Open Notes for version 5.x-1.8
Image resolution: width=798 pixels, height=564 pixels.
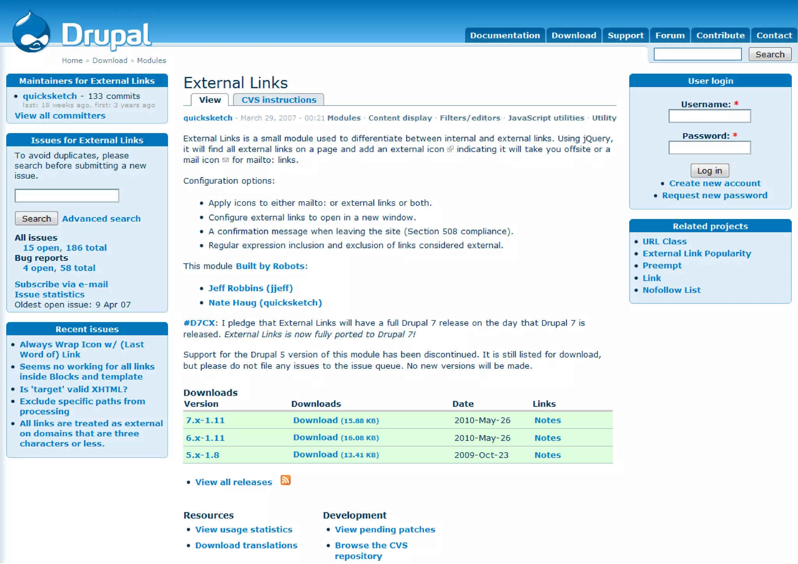pos(547,455)
